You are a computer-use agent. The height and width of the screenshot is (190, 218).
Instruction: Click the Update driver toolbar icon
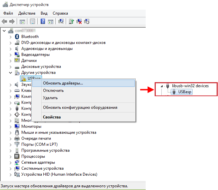[x=71, y=21]
